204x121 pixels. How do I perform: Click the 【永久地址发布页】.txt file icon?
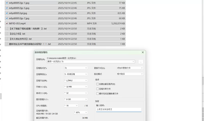point(7,39)
